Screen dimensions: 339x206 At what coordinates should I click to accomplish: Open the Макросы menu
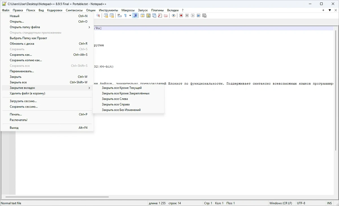tap(128, 10)
